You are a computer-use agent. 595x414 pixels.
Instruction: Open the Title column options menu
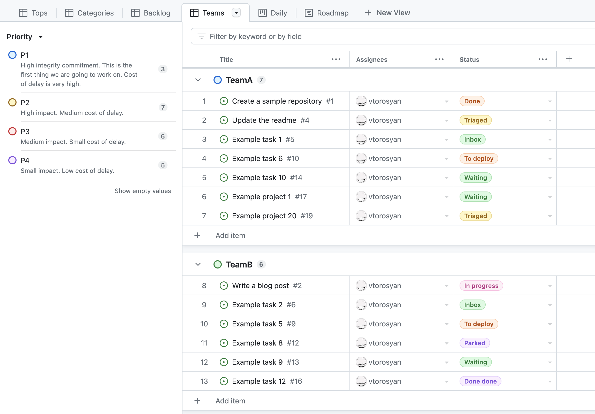pyautogui.click(x=336, y=59)
